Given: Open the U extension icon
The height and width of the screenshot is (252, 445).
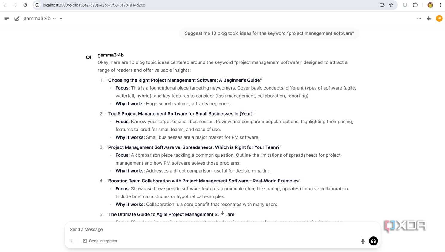Looking at the screenshot, I should click(405, 5).
